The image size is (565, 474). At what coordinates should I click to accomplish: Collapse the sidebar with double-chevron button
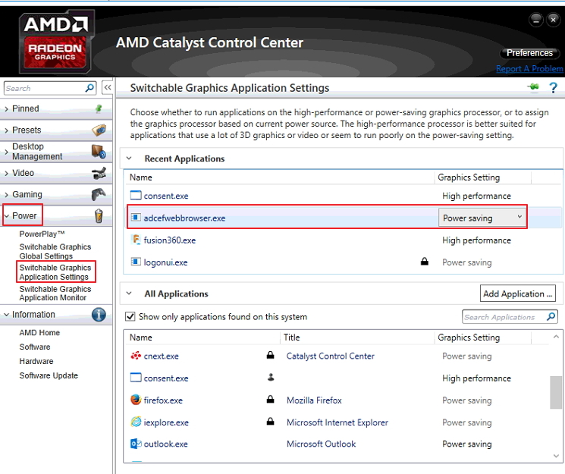108,87
